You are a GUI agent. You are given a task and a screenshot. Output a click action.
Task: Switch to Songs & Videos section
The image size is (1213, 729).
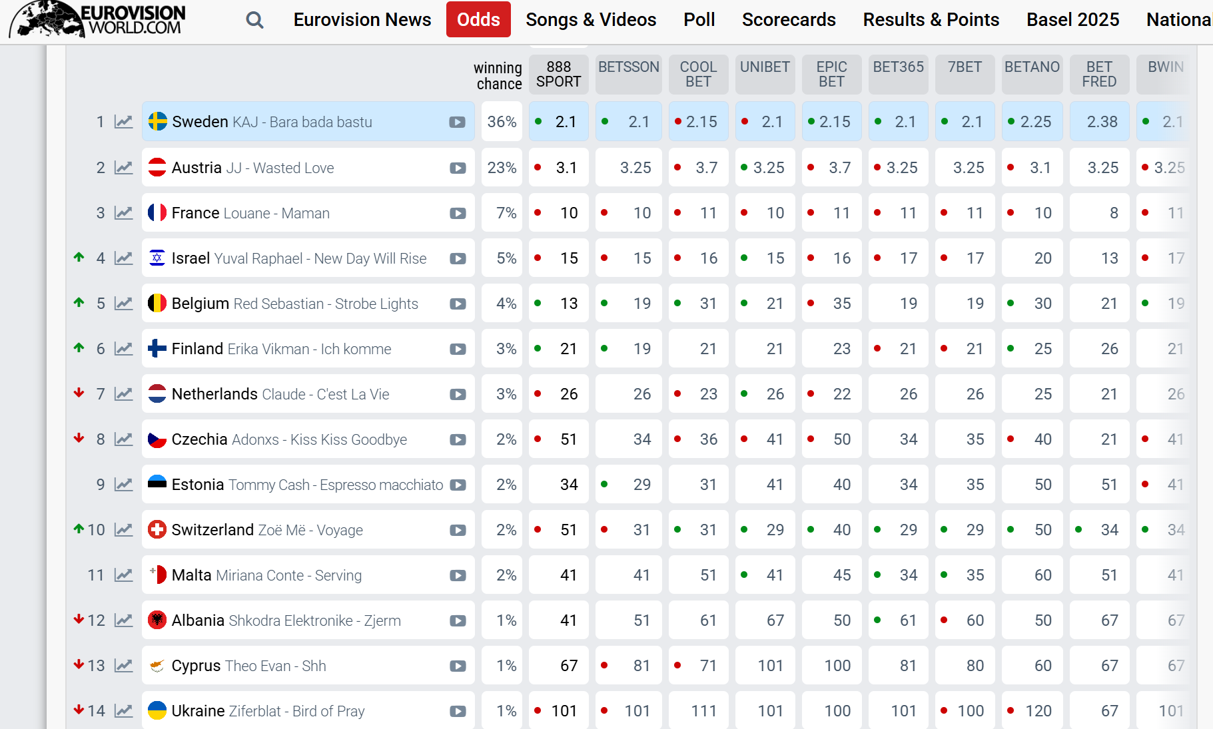(591, 20)
